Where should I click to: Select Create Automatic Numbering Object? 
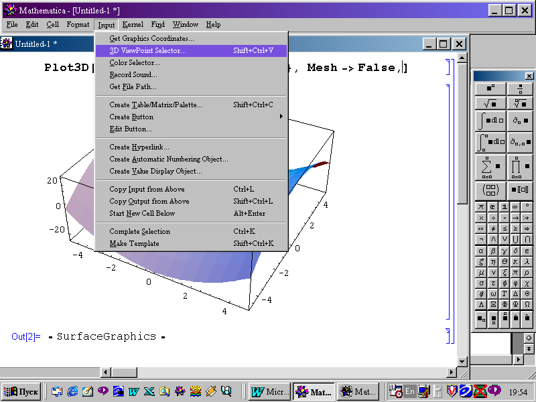tap(191, 159)
